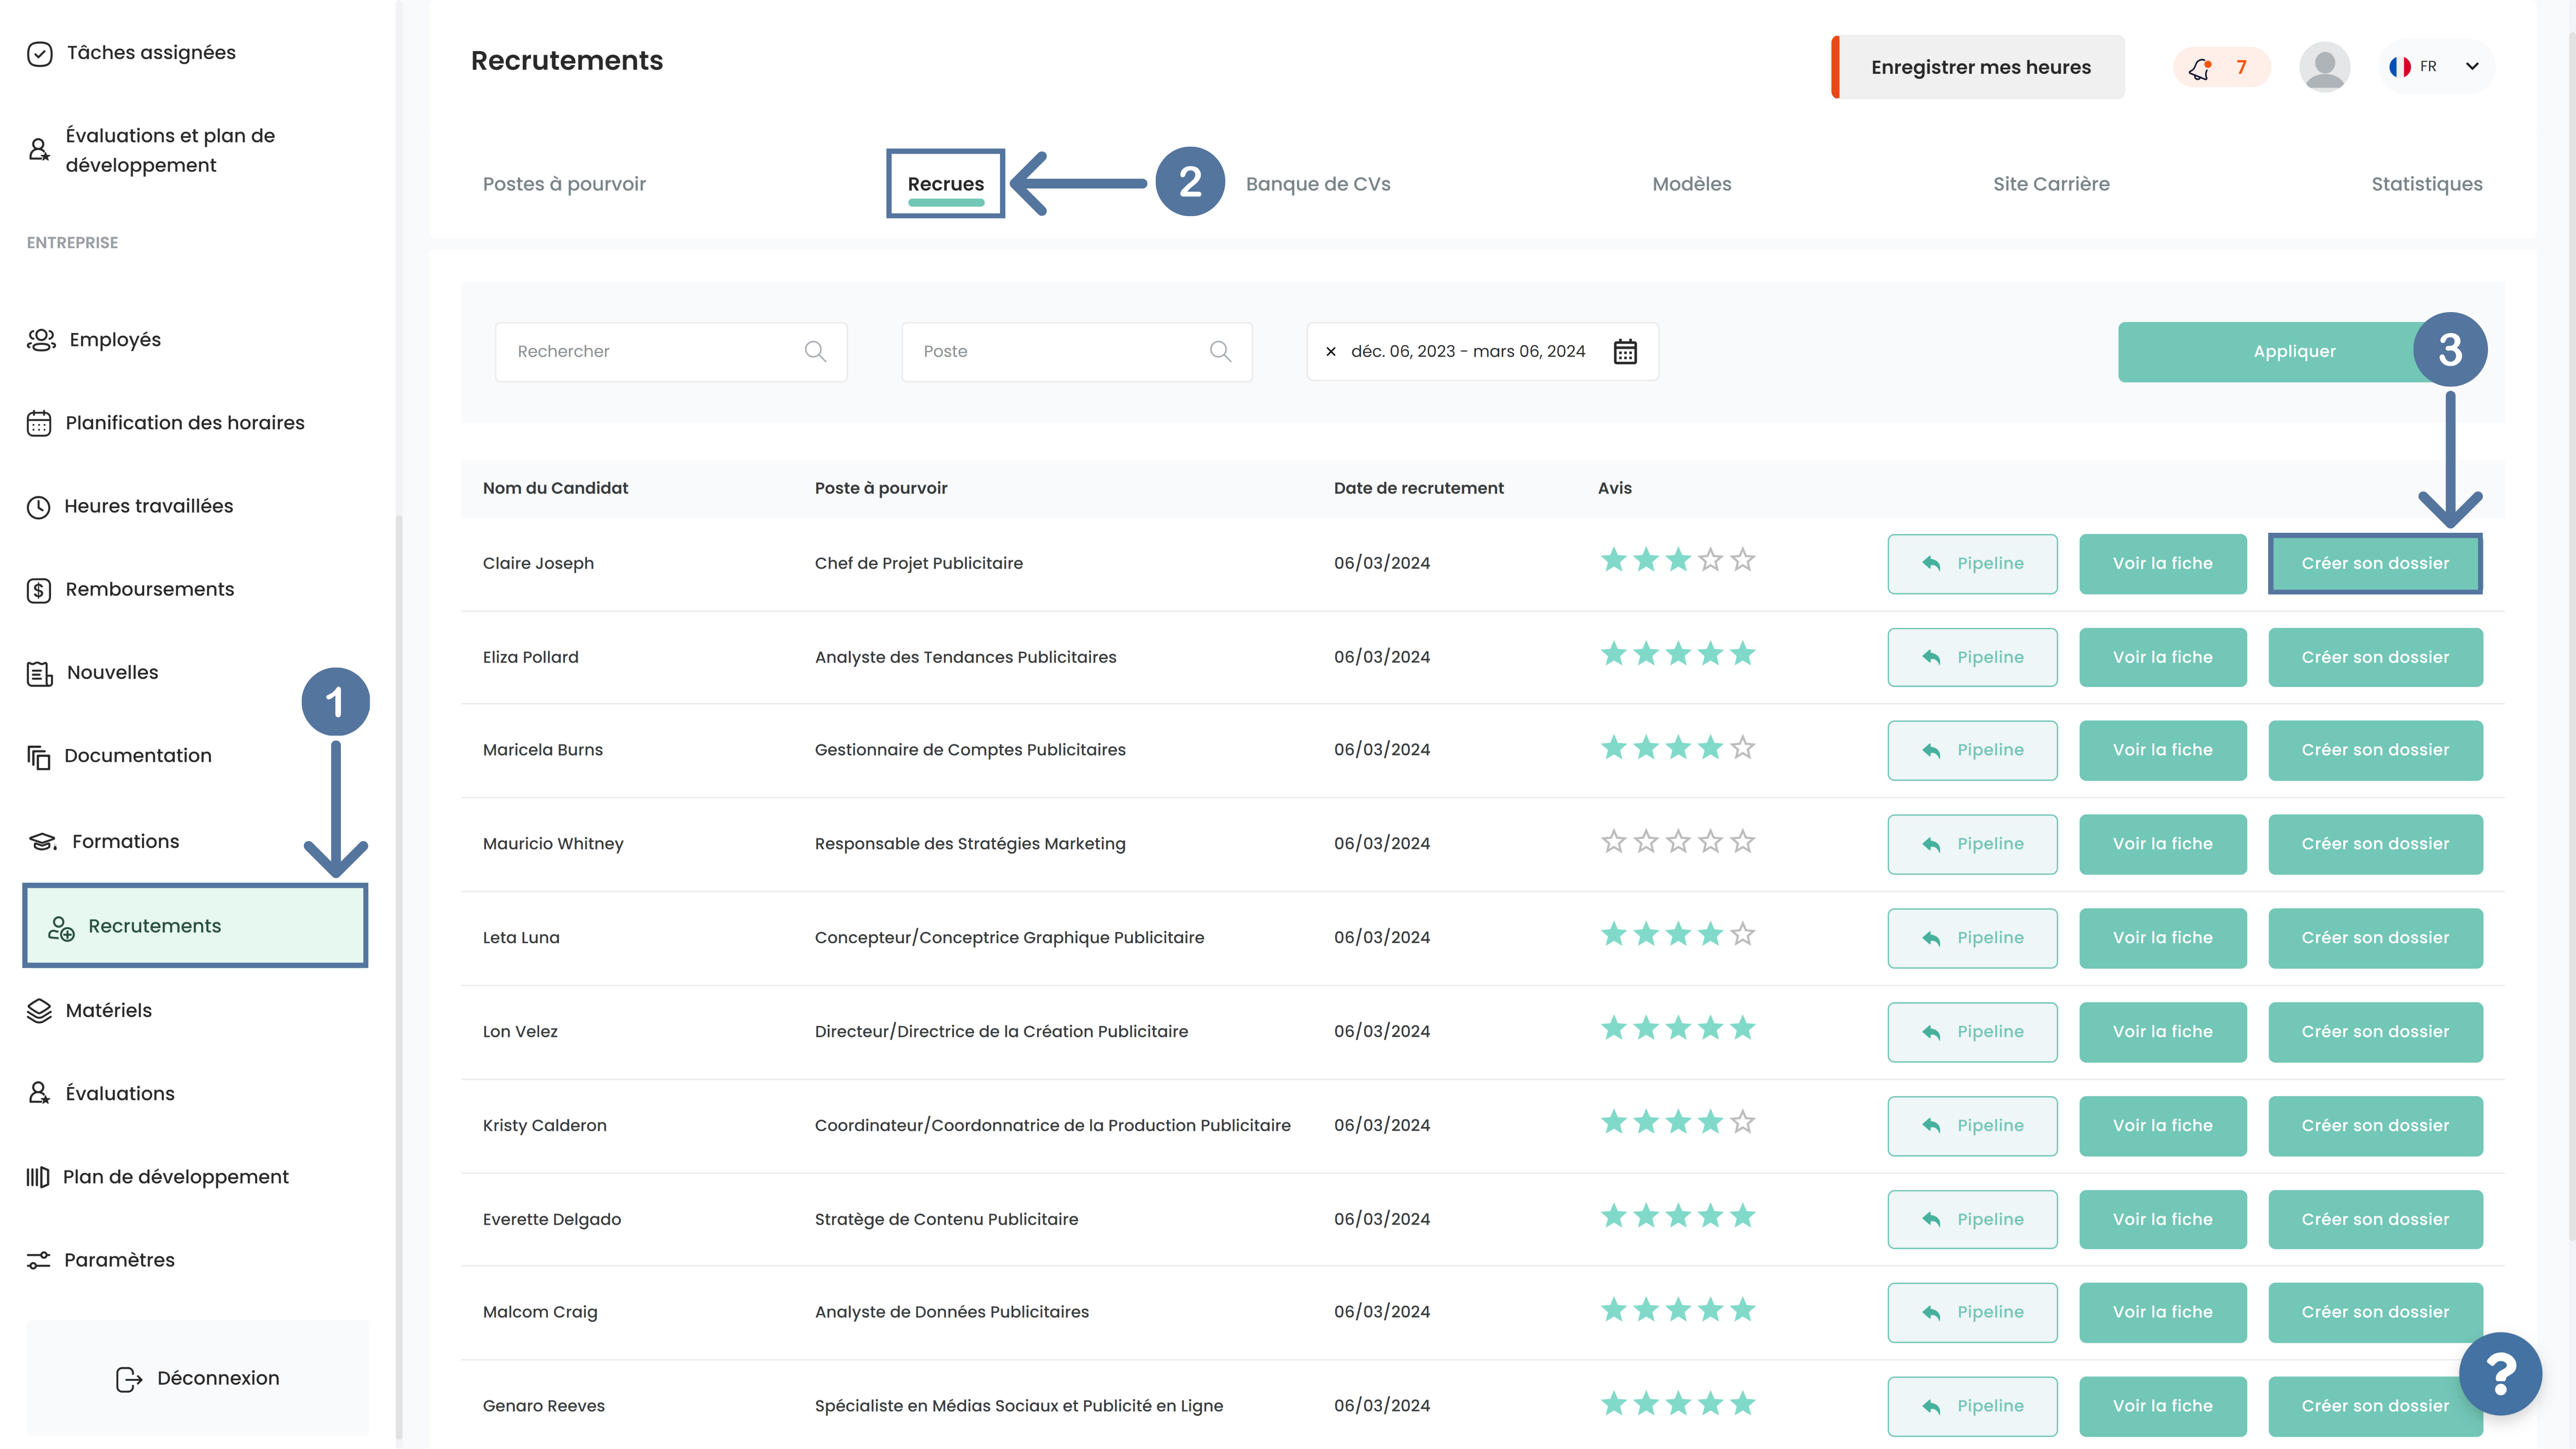The width and height of the screenshot is (2576, 1449).
Task: Switch to the Modèles tab
Action: click(1692, 184)
